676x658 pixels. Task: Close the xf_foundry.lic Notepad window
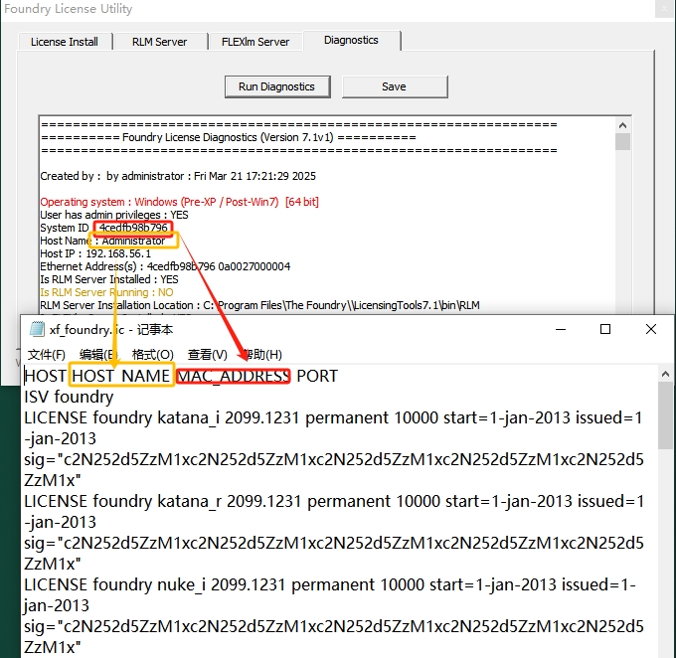[x=650, y=330]
